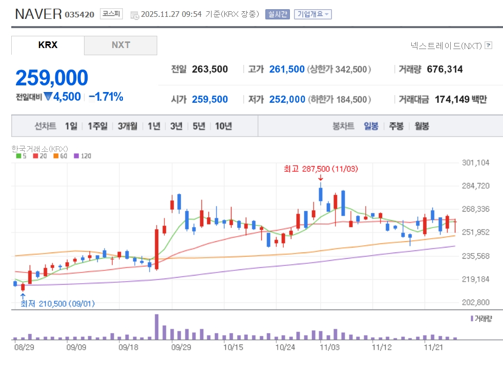
Task: Click the blue down-triangle price change icon
Action: click(48, 97)
